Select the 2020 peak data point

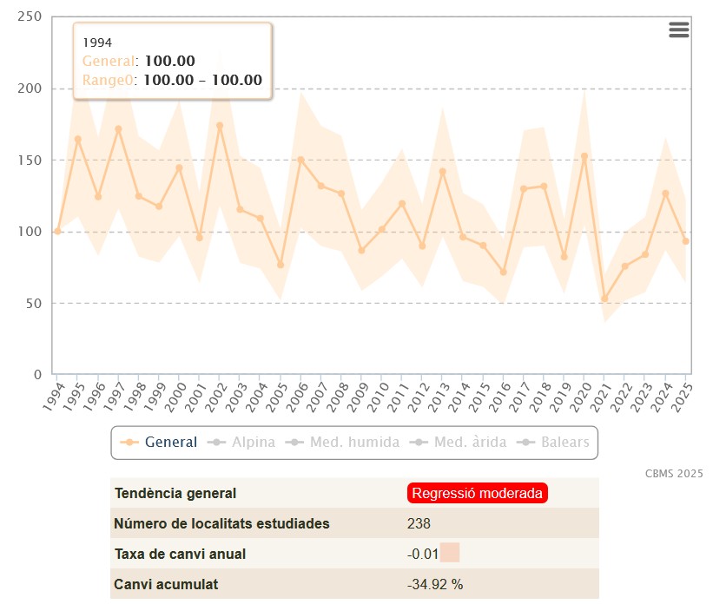pyautogui.click(x=584, y=156)
